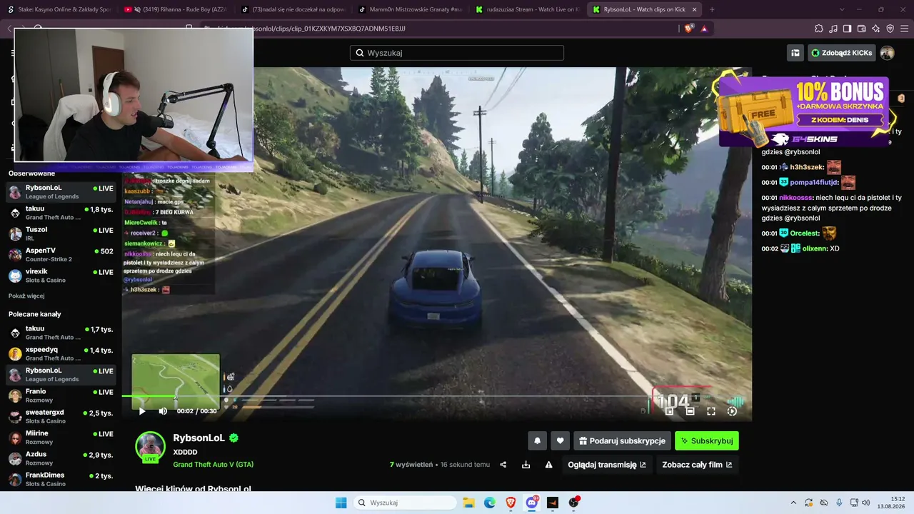914x514 pixels.
Task: Open the Brave Wallet icon
Action: pos(861,29)
